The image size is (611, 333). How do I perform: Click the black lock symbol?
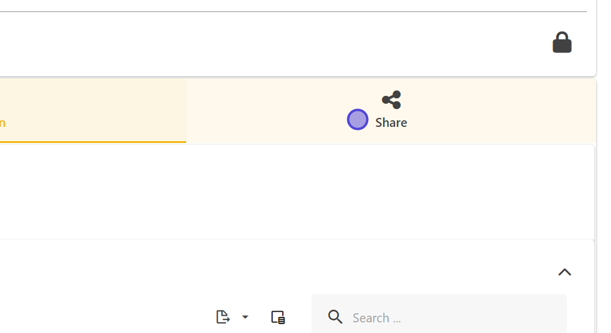561,43
